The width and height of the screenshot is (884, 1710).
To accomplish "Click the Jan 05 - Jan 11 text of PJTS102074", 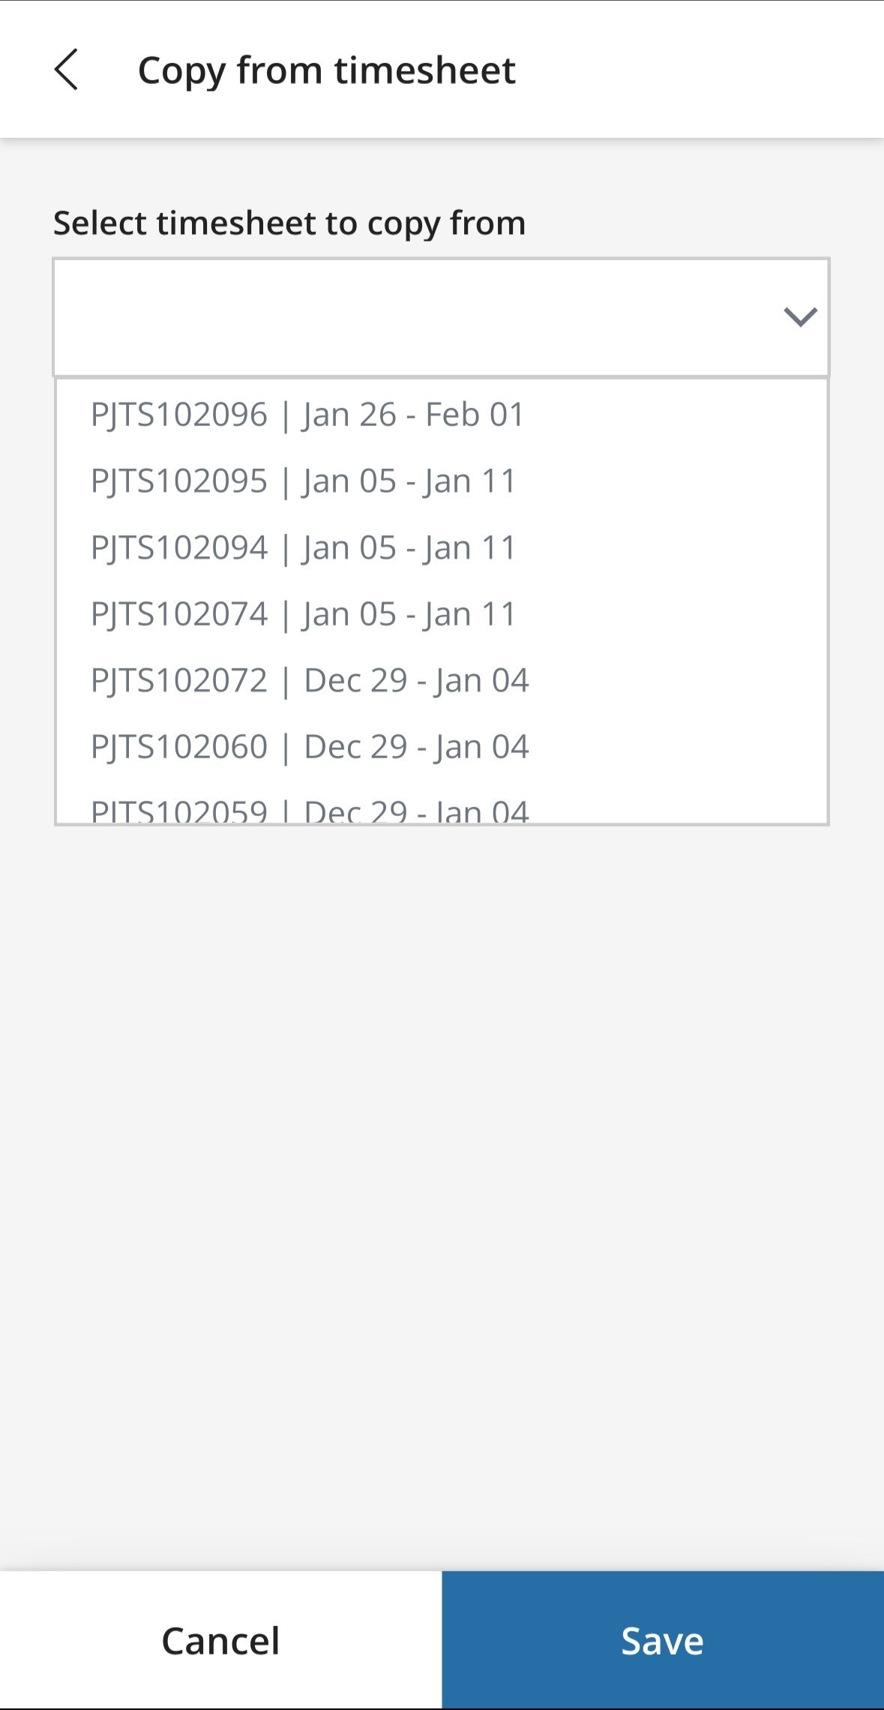I will pyautogui.click(x=409, y=614).
